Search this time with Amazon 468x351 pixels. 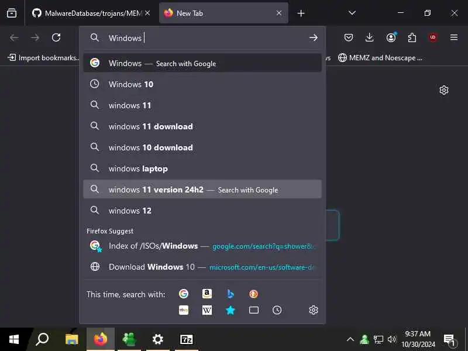point(207,294)
